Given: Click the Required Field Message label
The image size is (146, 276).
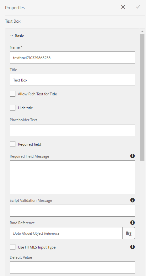Looking at the screenshot, I should coord(30,156).
